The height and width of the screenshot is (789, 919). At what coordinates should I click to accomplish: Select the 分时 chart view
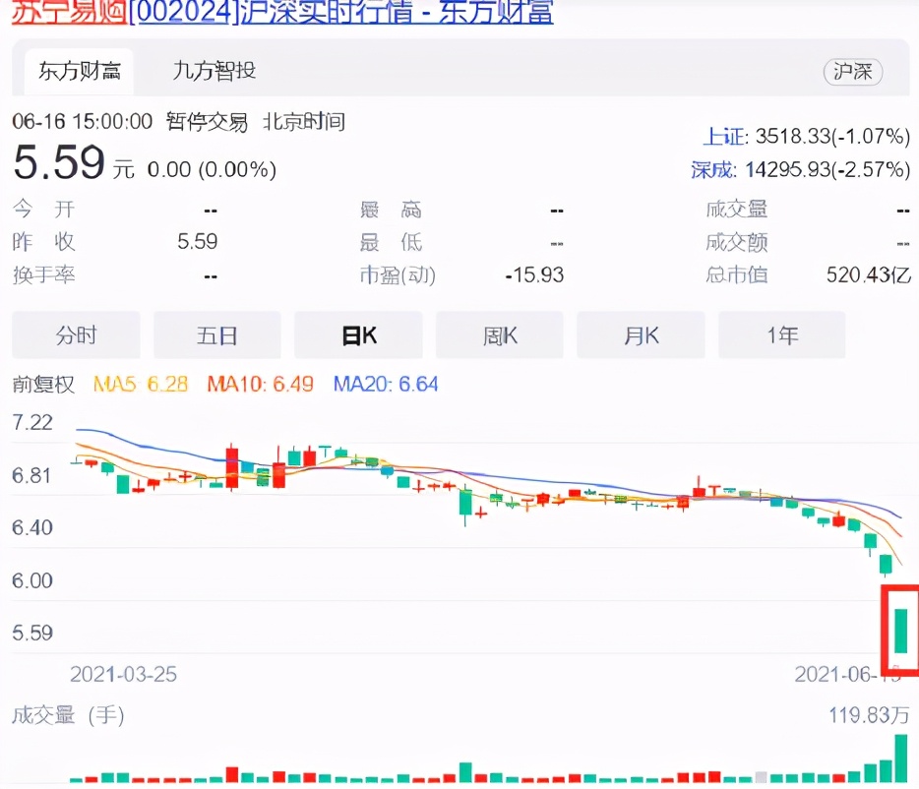76,334
